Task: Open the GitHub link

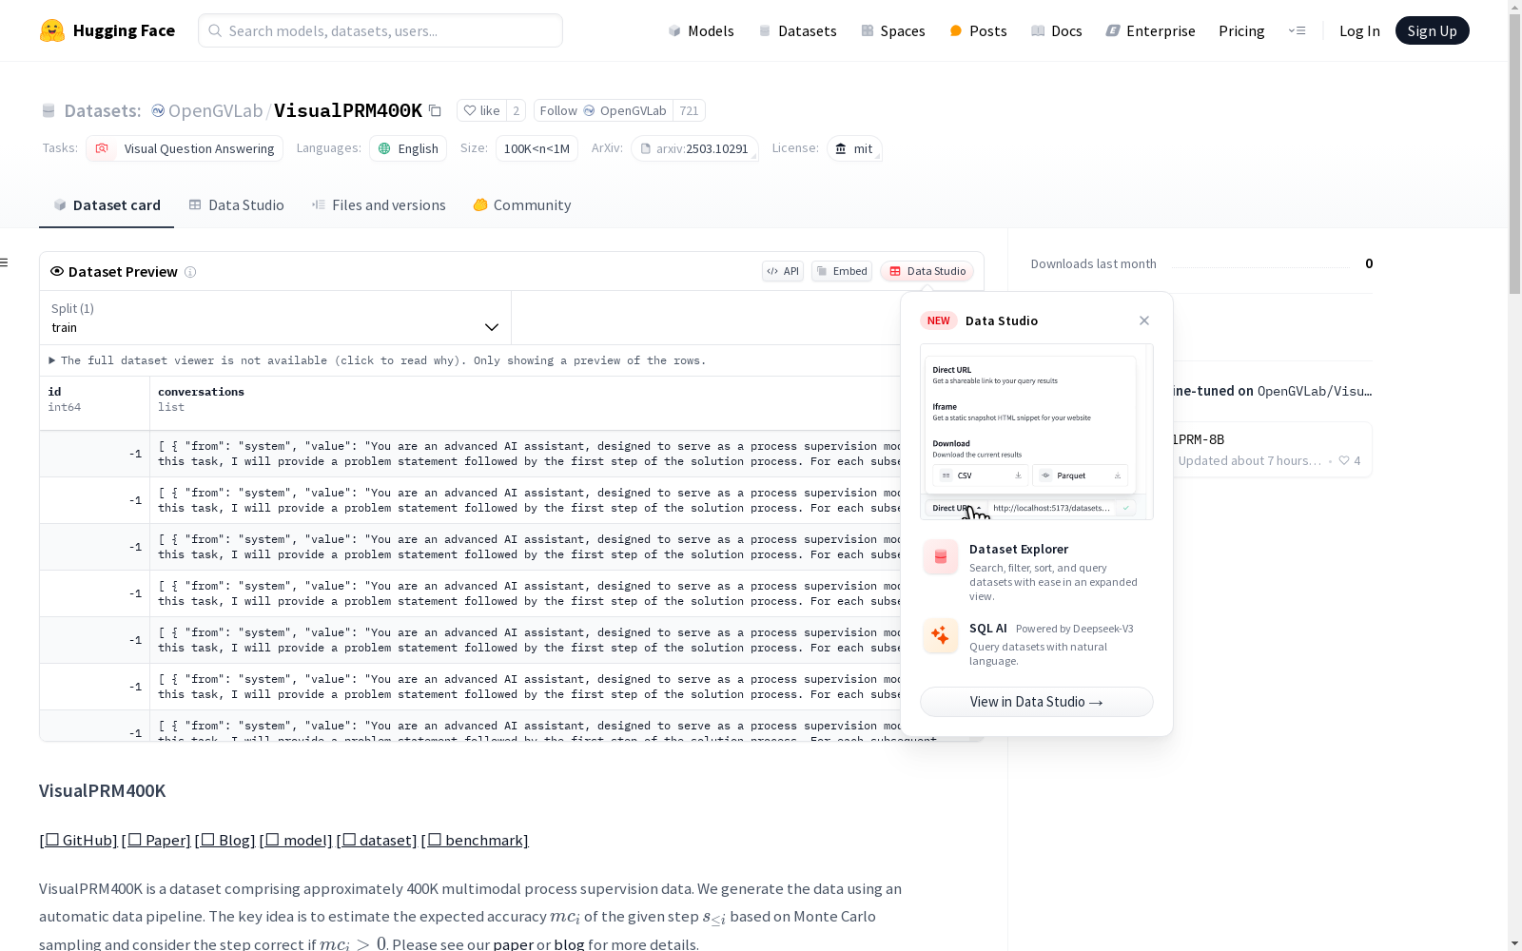Action: (78, 841)
